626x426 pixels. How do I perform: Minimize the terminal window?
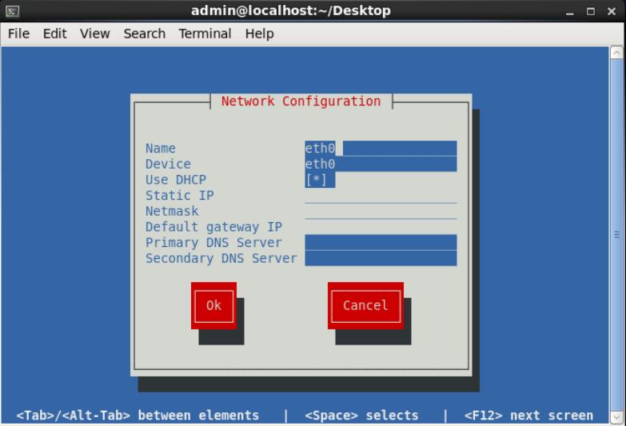click(570, 12)
